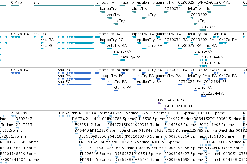
Task: Click the deltaTry-RA transcript label
Action: point(197,34)
